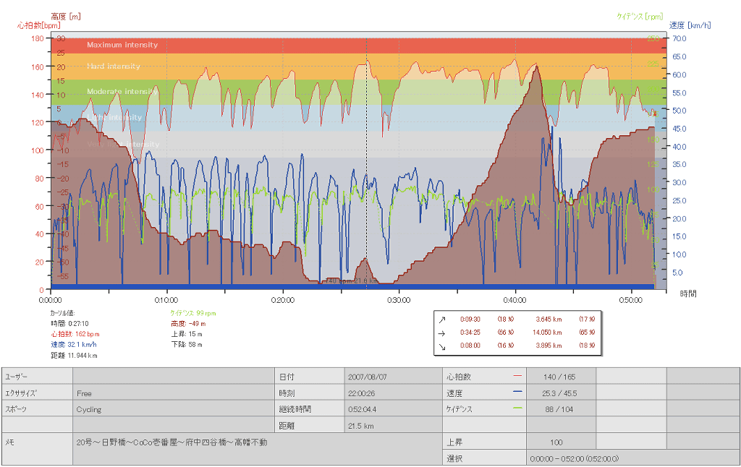Select the blue speed legend line
The image size is (741, 467).
517,392
